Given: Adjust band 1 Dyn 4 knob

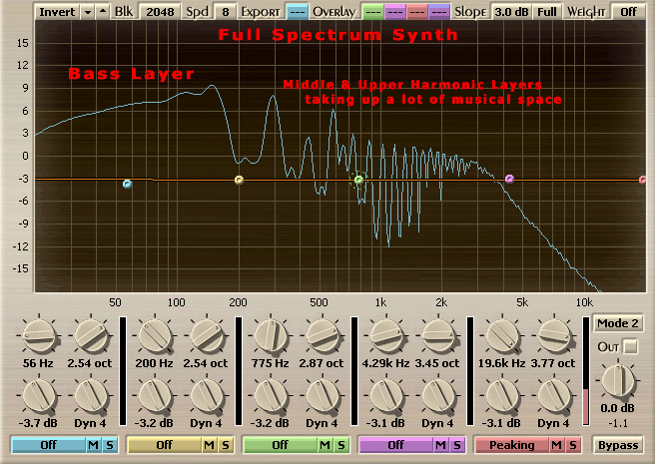Looking at the screenshot, I should click(x=91, y=395).
